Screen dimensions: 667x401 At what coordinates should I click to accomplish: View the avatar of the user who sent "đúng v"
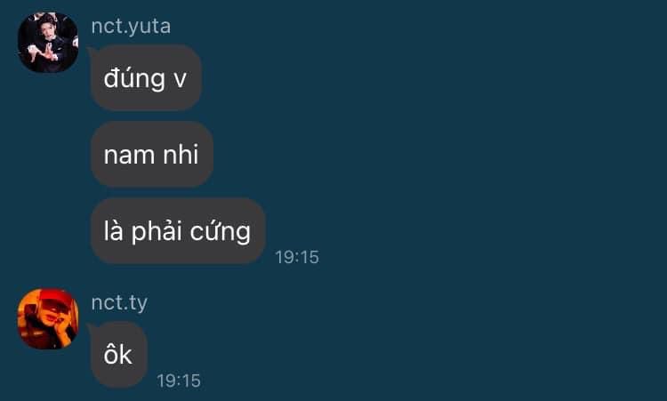point(48,42)
